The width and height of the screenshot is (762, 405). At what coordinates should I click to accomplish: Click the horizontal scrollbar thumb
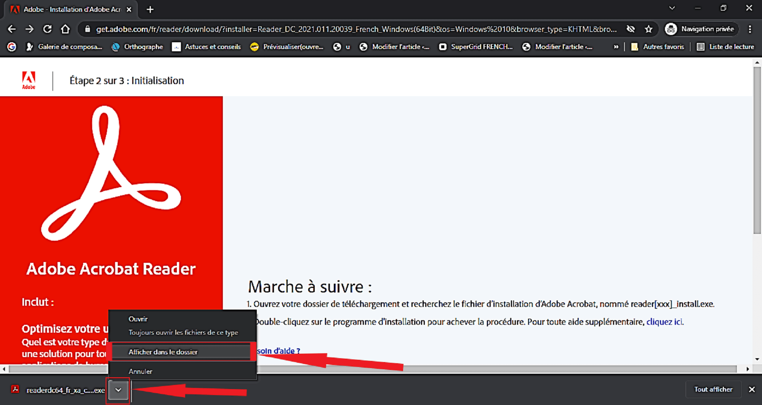[x=373, y=369]
